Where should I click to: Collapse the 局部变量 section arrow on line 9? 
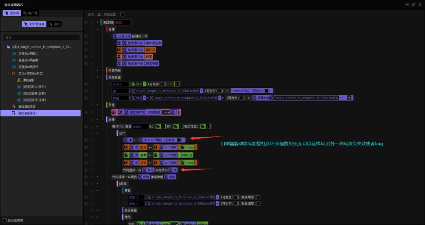pos(97,77)
